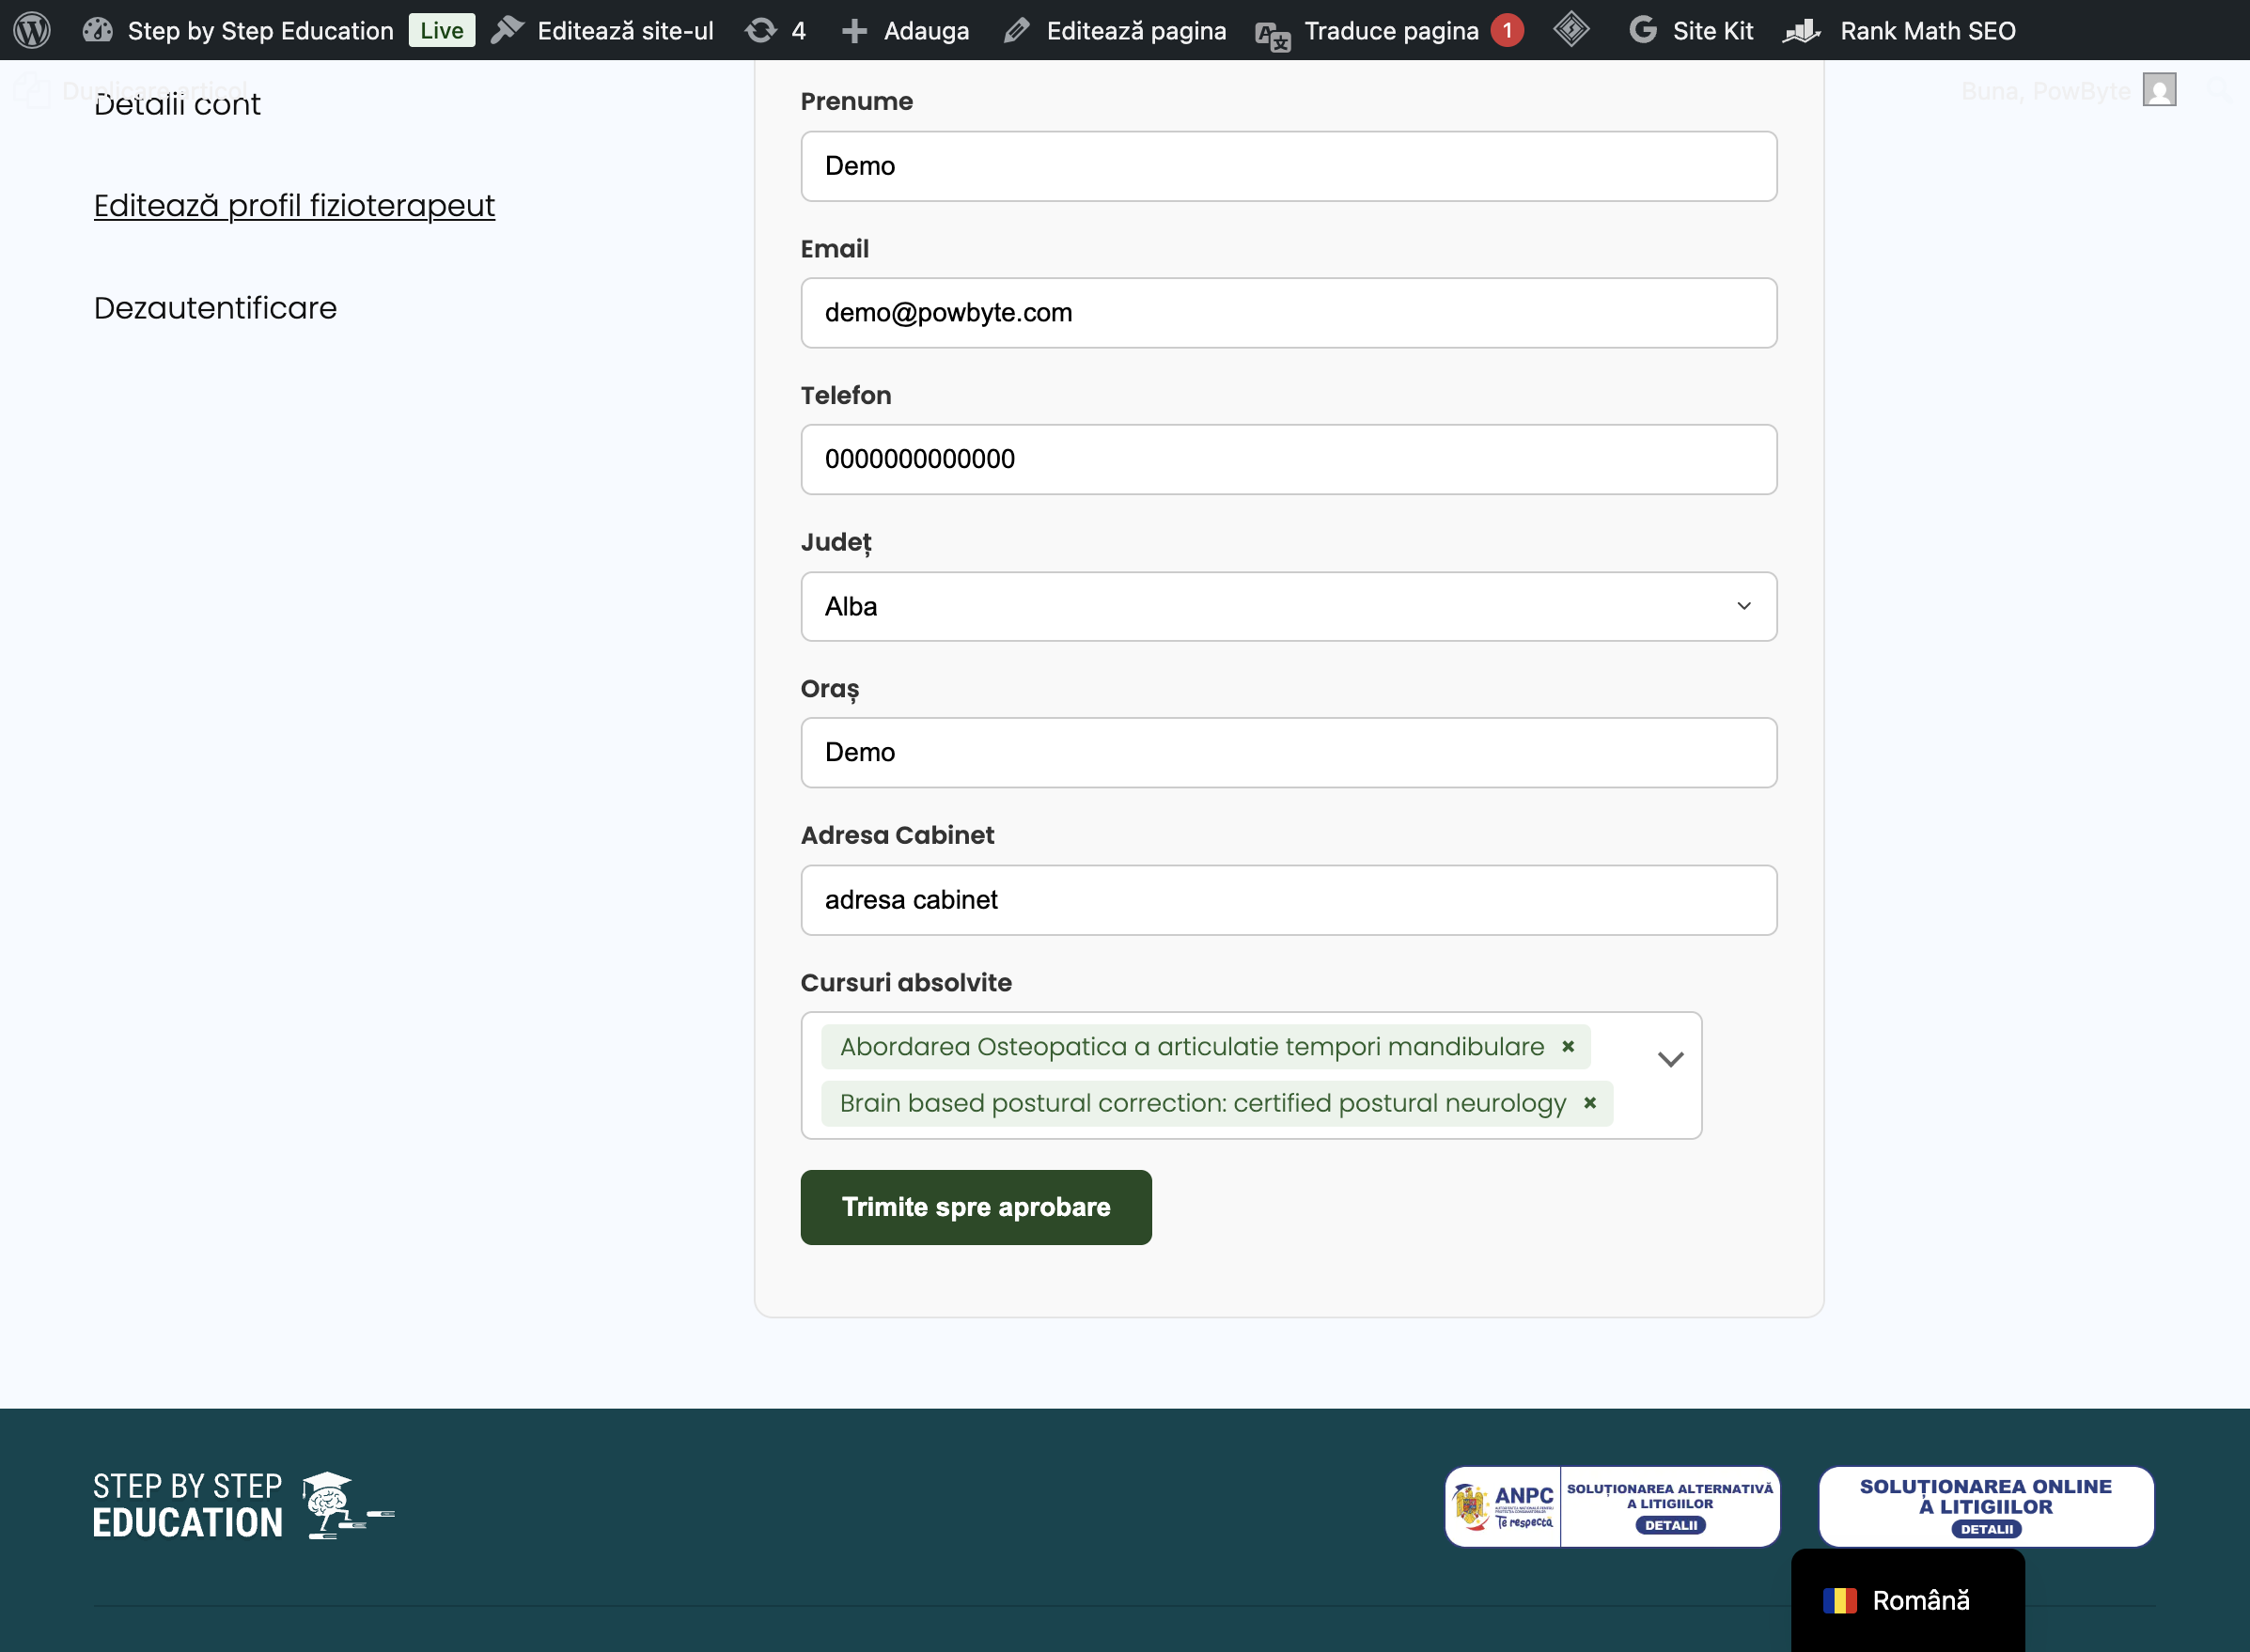Remove Brain based postural correction tag
Viewport: 2250px width, 1652px height.
pyautogui.click(x=1590, y=1103)
